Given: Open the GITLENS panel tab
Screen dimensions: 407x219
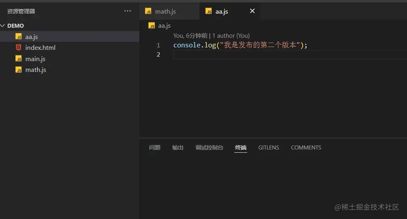Looking at the screenshot, I should (x=269, y=147).
